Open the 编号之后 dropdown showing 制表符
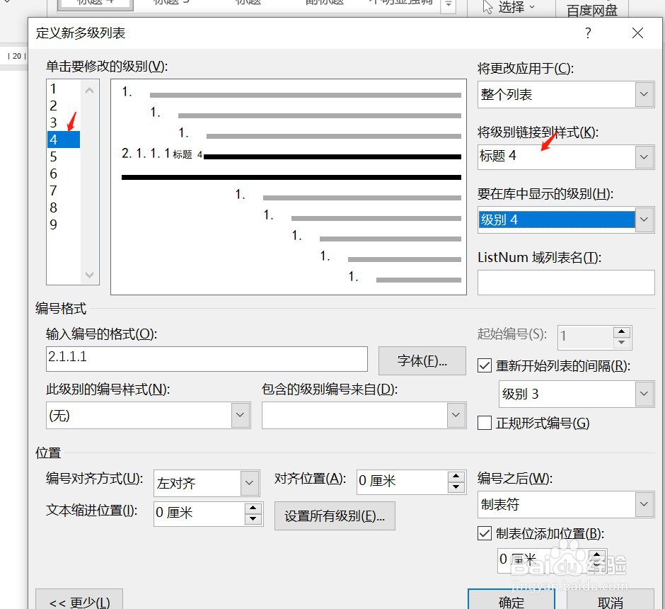This screenshot has width=665, height=609. [644, 504]
